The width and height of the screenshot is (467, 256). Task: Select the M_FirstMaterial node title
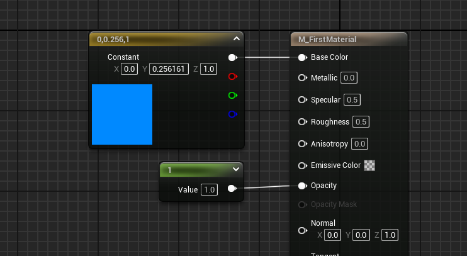327,39
